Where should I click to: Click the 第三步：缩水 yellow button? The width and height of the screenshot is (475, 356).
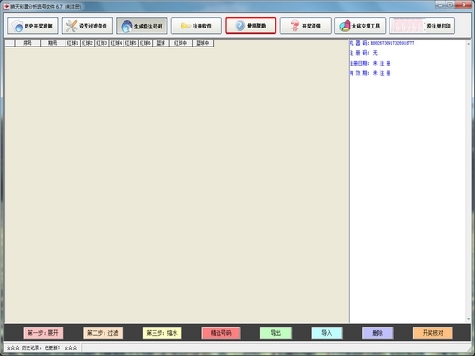(x=161, y=333)
